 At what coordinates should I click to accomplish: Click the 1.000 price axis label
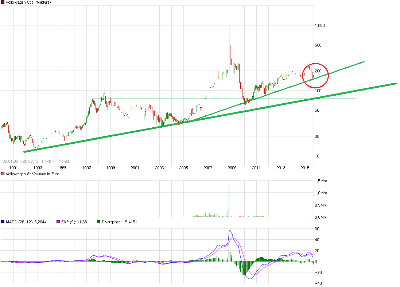(x=319, y=26)
